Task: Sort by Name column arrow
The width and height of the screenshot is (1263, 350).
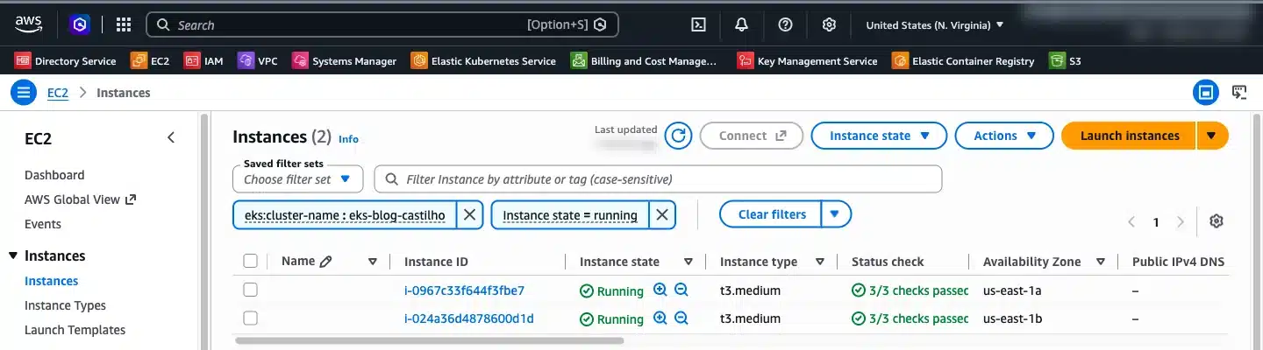Action: (x=373, y=262)
